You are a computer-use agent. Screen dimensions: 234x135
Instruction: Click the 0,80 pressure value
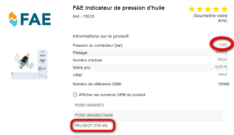[x=223, y=44]
